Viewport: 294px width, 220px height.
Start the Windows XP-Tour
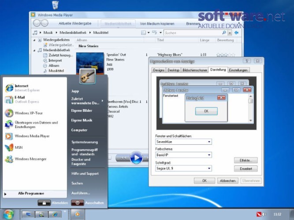pos(24,113)
